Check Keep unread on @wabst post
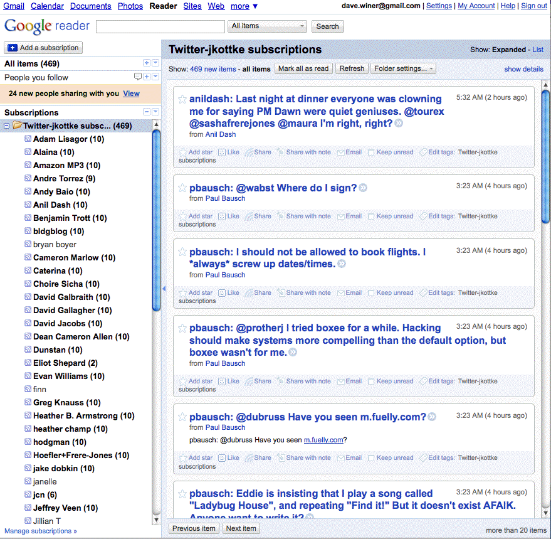The height and width of the screenshot is (539, 551). pos(371,216)
